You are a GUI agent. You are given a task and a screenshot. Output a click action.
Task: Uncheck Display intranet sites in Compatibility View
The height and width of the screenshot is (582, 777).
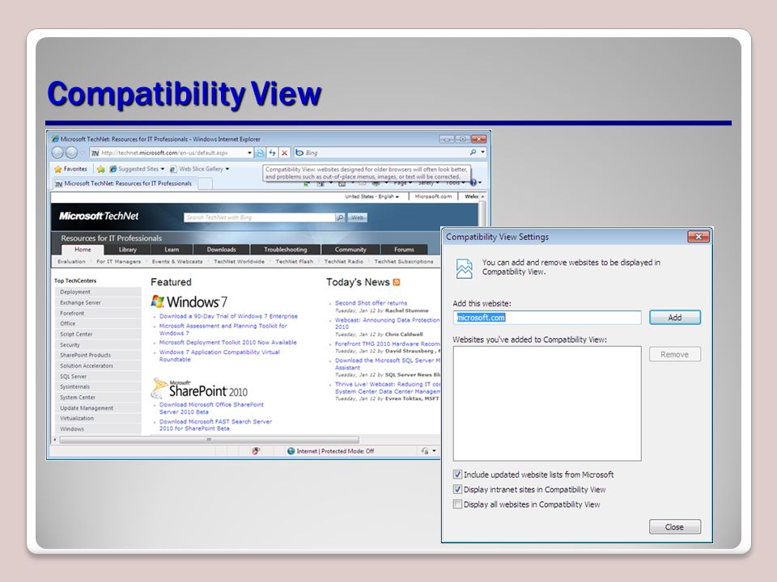click(457, 490)
